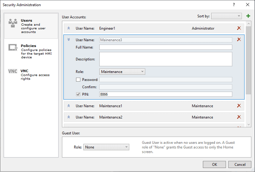The image size is (255, 172).
Task: Delete the Maintenance2 user account
Action: pyautogui.click(x=239, y=117)
